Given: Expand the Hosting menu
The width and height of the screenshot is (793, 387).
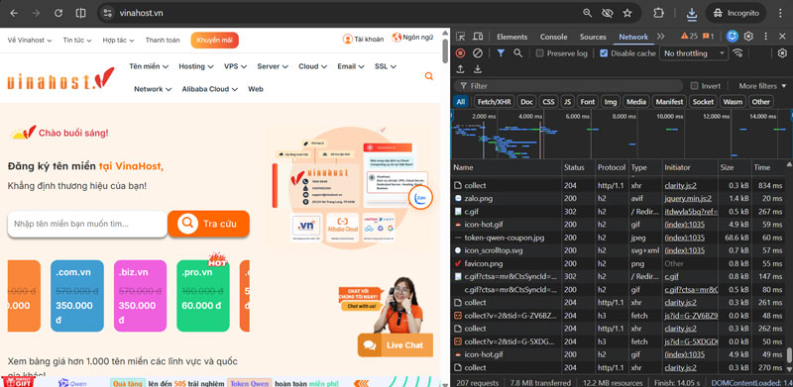Looking at the screenshot, I should coord(196,66).
